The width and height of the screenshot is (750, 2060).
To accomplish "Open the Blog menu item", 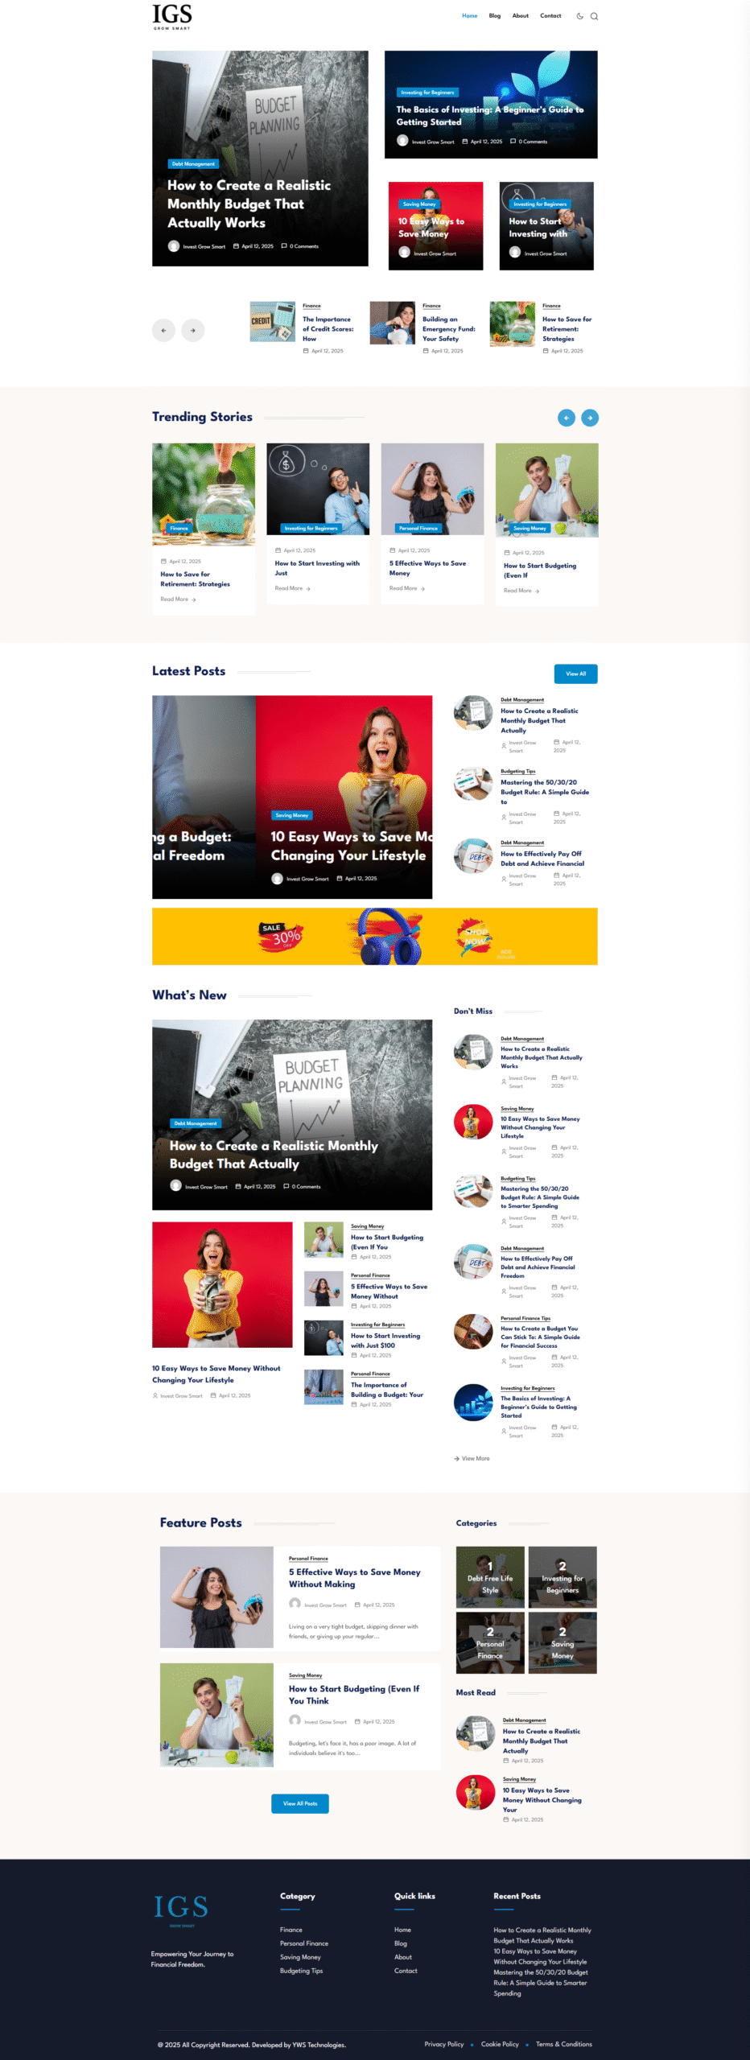I will coord(494,16).
